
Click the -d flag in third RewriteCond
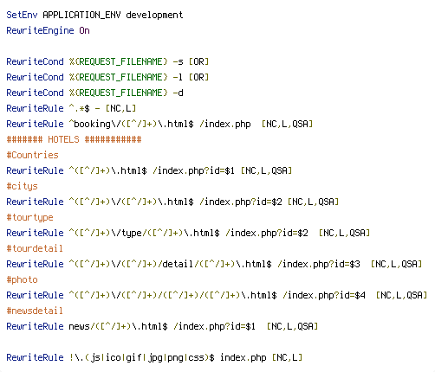[x=178, y=93]
